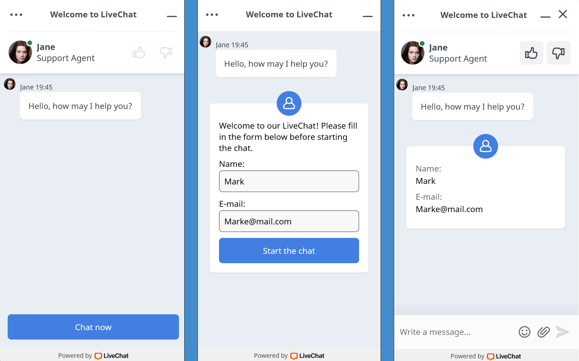Click the attachment paperclip icon in message bar
This screenshot has height=361, width=579.
coord(544,331)
